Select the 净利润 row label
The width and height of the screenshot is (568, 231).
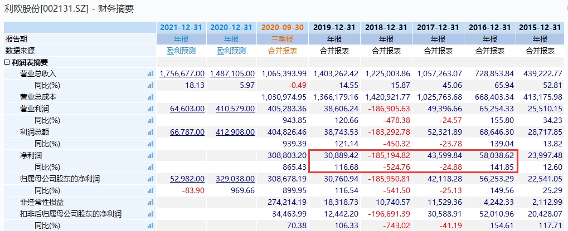click(x=31, y=156)
